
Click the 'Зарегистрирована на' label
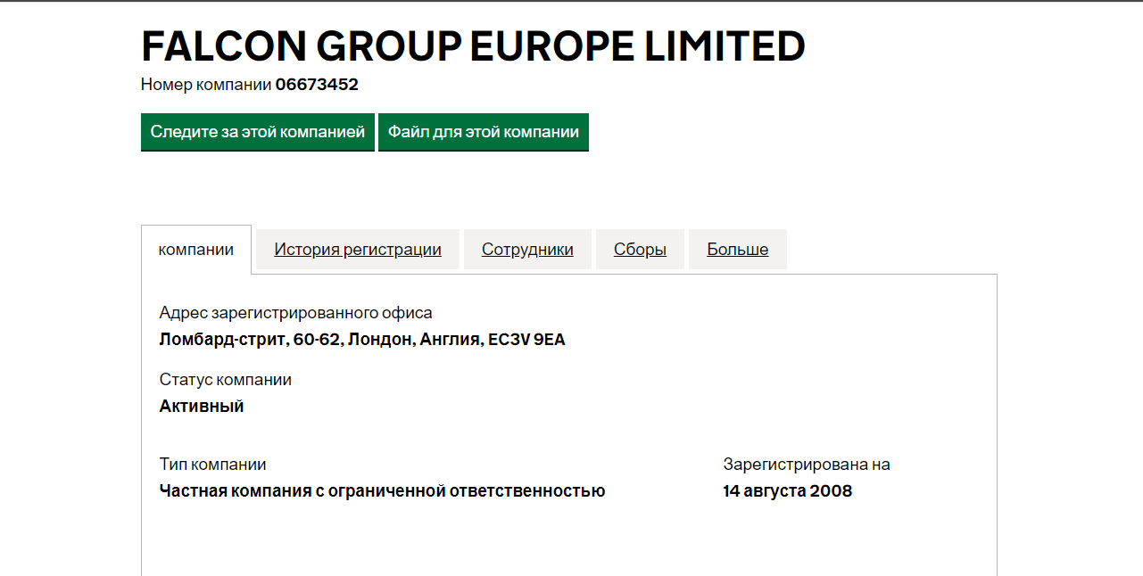coord(806,465)
